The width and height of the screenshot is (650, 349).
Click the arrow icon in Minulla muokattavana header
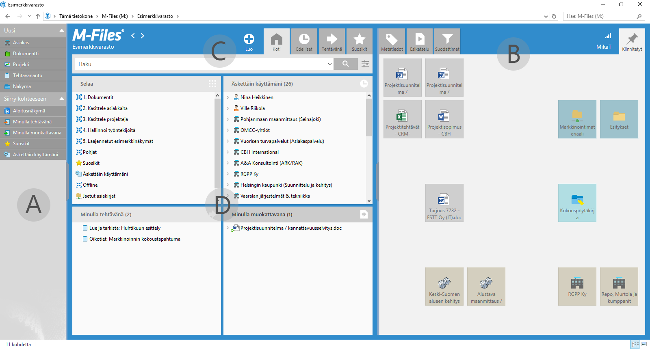click(364, 214)
